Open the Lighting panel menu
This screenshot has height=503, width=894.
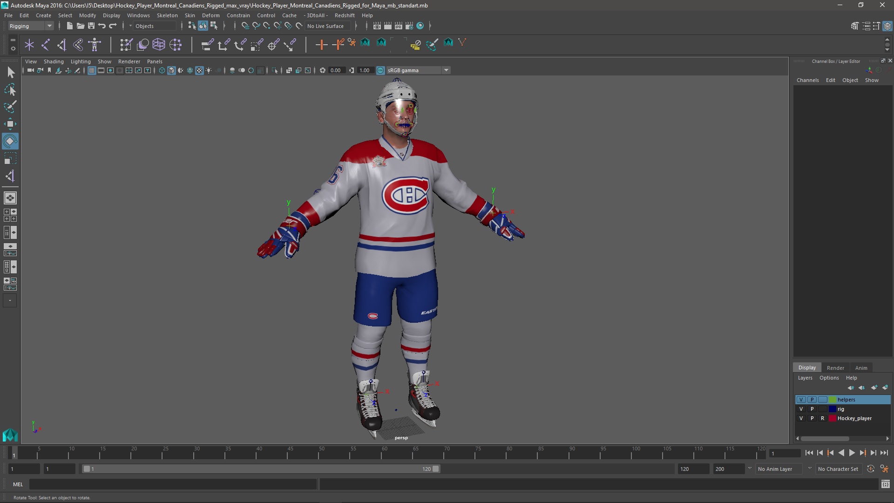point(81,61)
